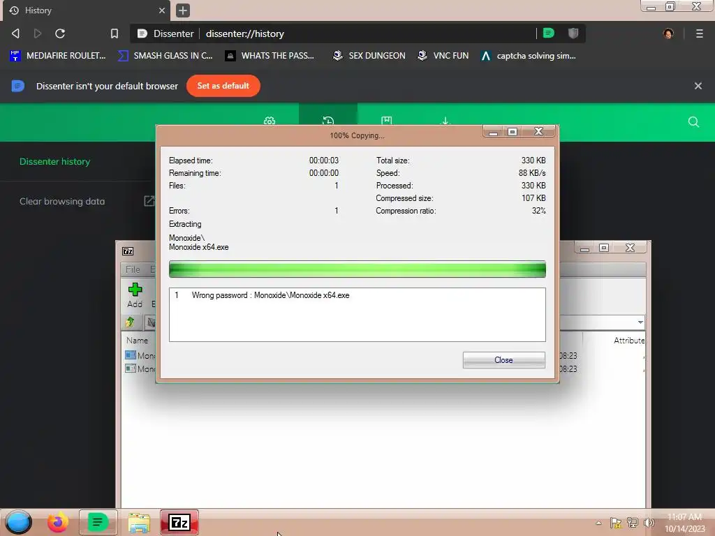
Task: Open VNC FUN bookmark
Action: coord(443,56)
